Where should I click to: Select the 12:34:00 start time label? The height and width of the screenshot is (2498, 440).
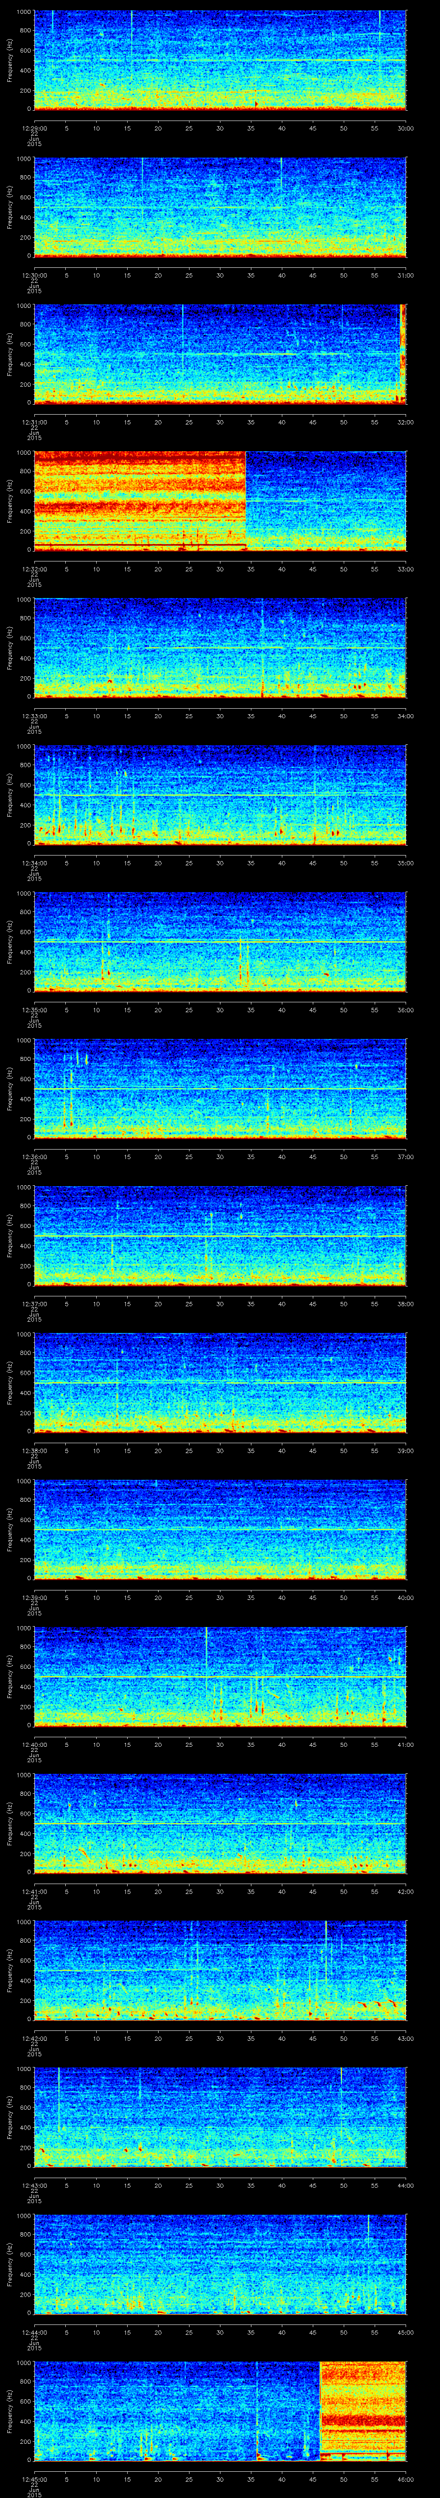point(34,863)
